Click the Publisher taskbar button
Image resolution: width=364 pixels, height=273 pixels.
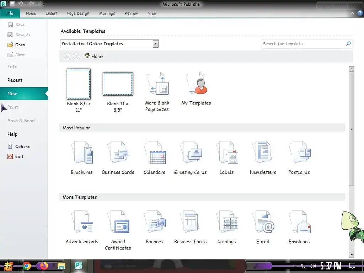(x=79, y=266)
